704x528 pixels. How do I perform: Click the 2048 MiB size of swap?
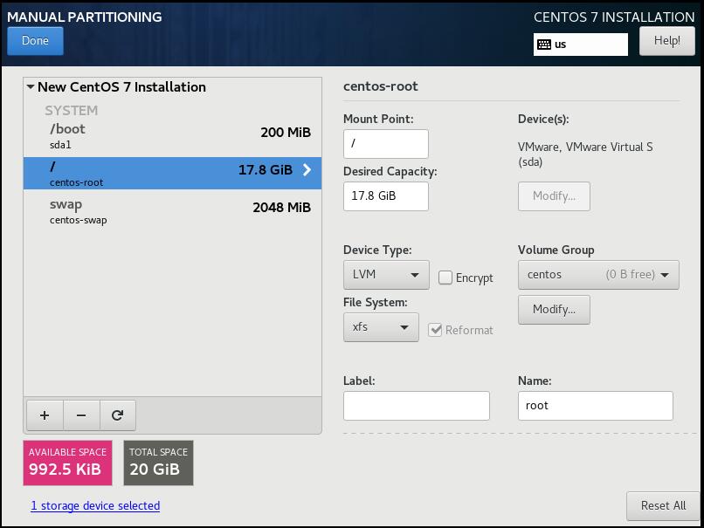point(281,207)
